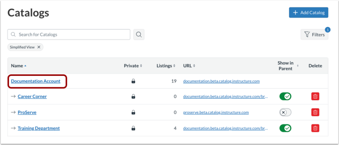Viewport: 339px width, 145px height.
Task: Enable Show in Parent for ProServe
Action: [285, 112]
